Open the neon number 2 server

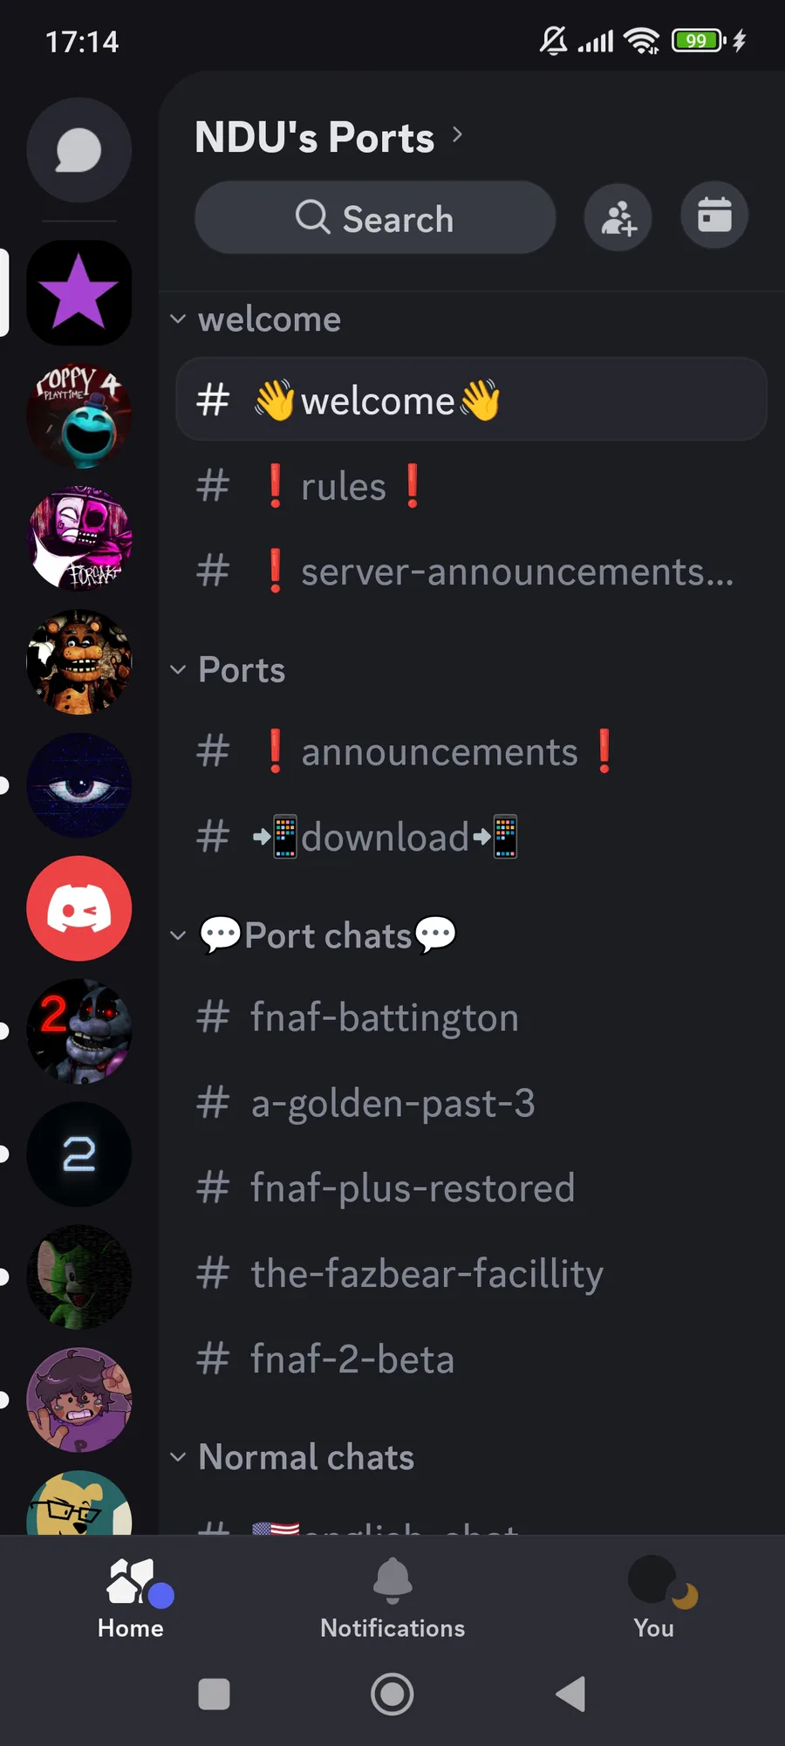click(x=79, y=1154)
